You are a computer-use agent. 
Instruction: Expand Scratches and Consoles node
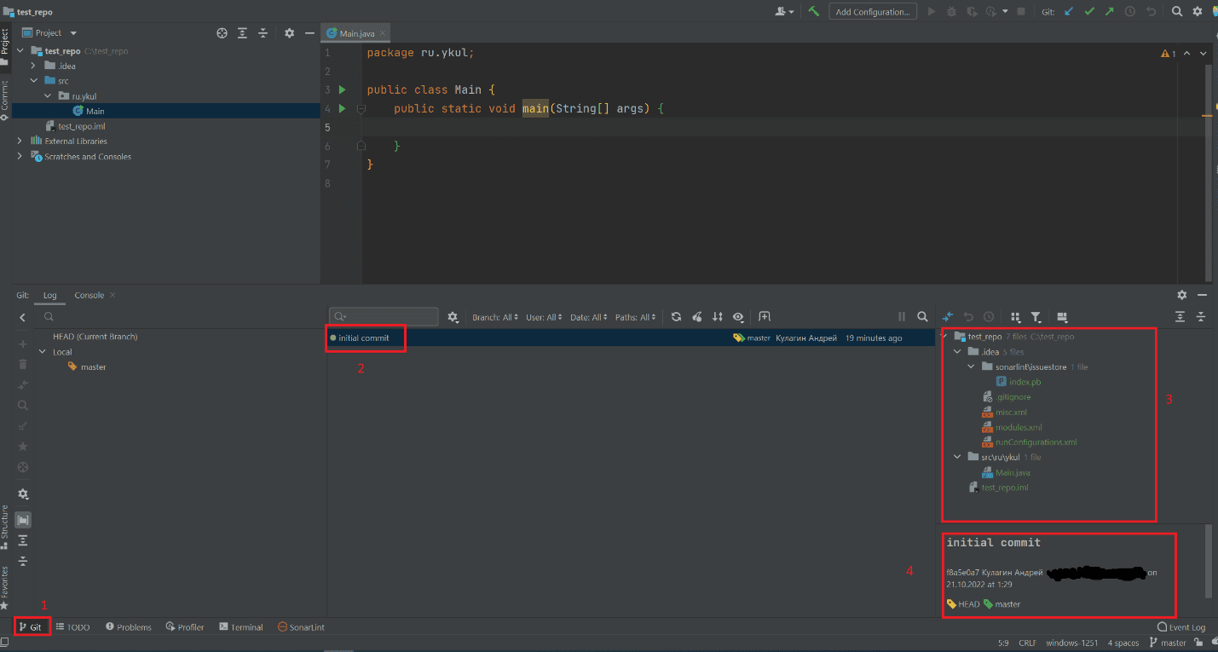[x=20, y=157]
